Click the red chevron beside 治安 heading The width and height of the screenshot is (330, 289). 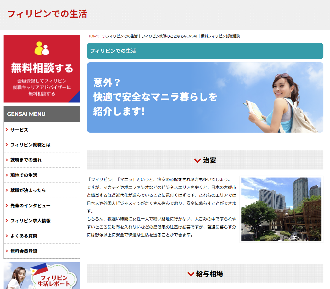(197, 160)
